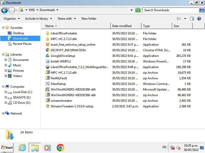Click the New folder button

pos(89,19)
